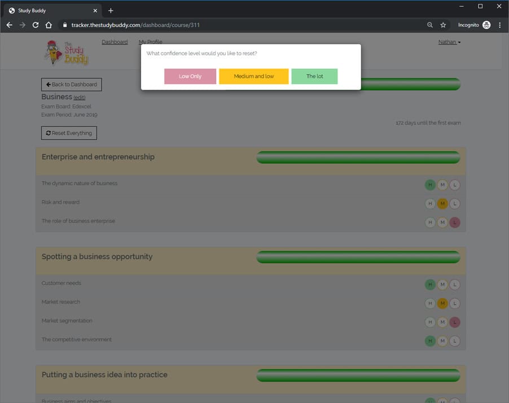The height and width of the screenshot is (403, 509).
Task: Mark The dynamic nature of business as Low
Action: coord(455,185)
